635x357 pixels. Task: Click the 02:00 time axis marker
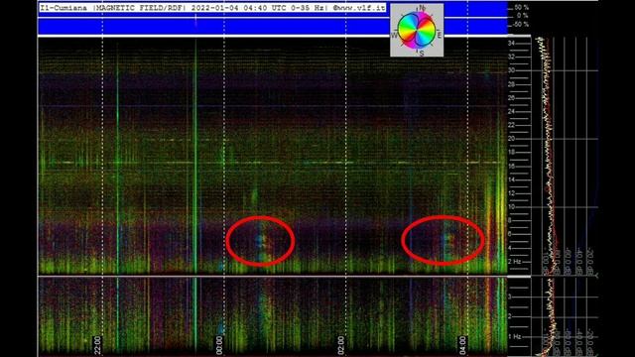[341, 345]
